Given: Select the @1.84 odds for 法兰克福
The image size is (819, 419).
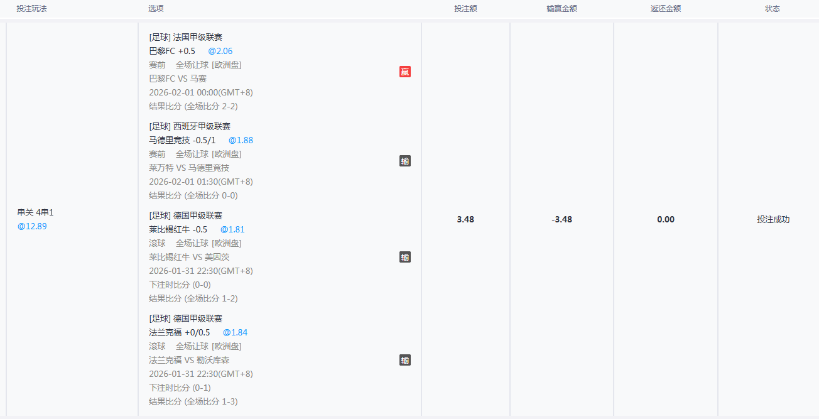Looking at the screenshot, I should 235,332.
